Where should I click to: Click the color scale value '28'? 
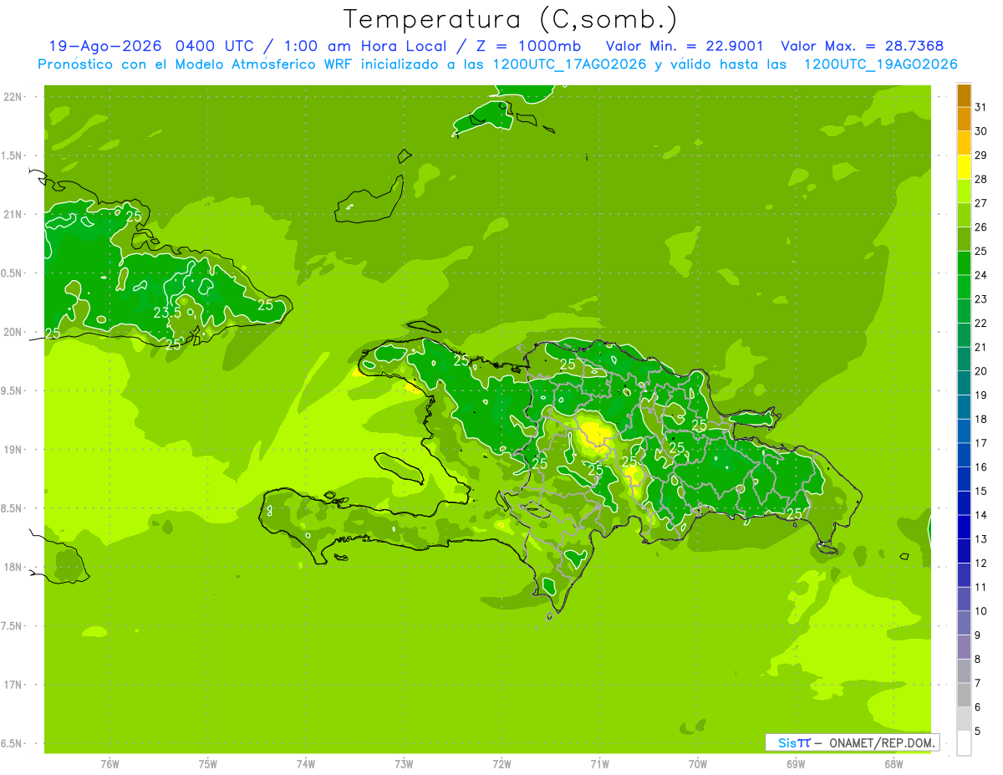tap(980, 179)
